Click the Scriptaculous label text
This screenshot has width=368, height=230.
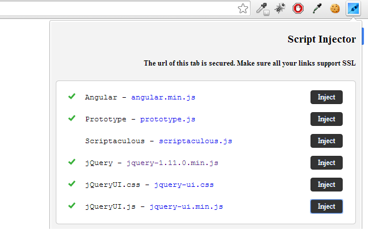click(x=115, y=141)
